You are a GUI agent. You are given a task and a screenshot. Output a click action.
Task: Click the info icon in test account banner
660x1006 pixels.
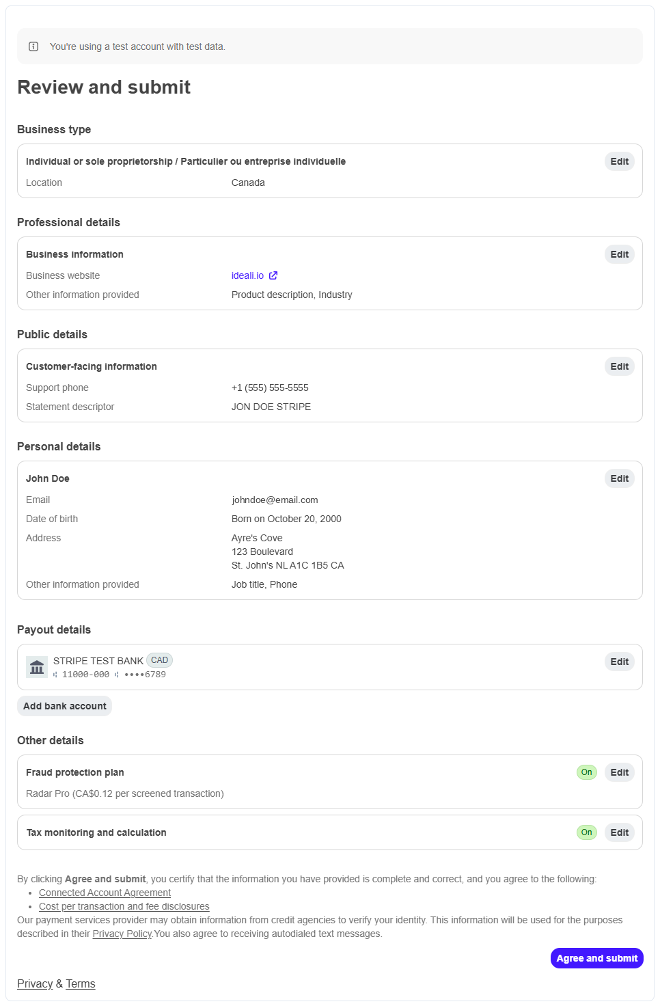tap(33, 46)
